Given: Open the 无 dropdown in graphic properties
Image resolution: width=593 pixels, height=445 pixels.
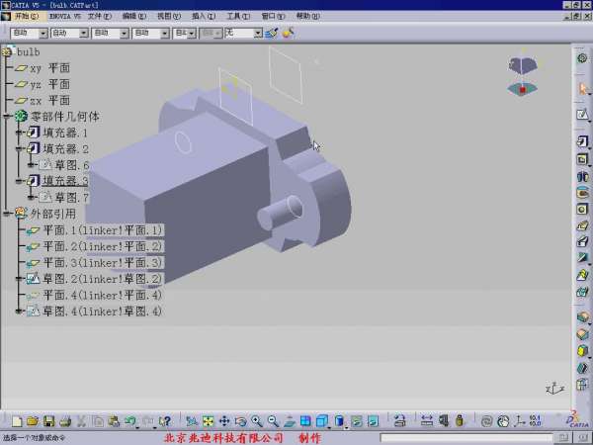Looking at the screenshot, I should [258, 33].
